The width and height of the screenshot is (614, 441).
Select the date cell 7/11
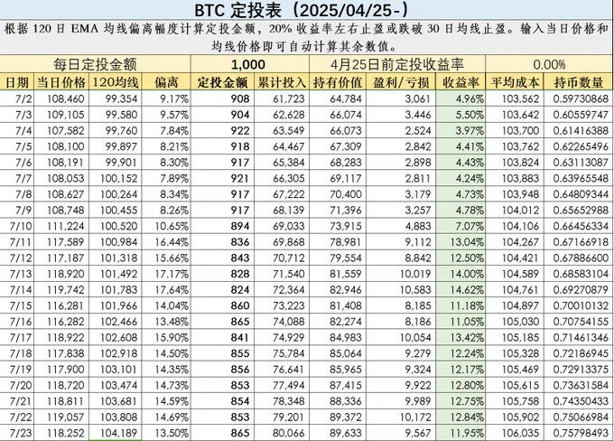[x=17, y=242]
